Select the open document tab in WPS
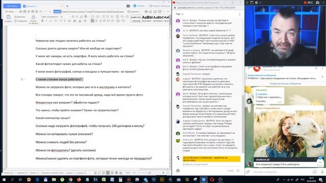Image resolution: width=326 pixels, height=183 pixels. 42,6
